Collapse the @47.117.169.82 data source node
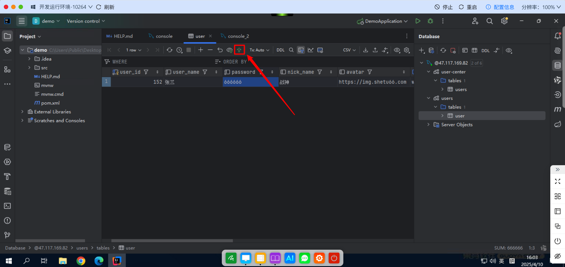 (421, 63)
